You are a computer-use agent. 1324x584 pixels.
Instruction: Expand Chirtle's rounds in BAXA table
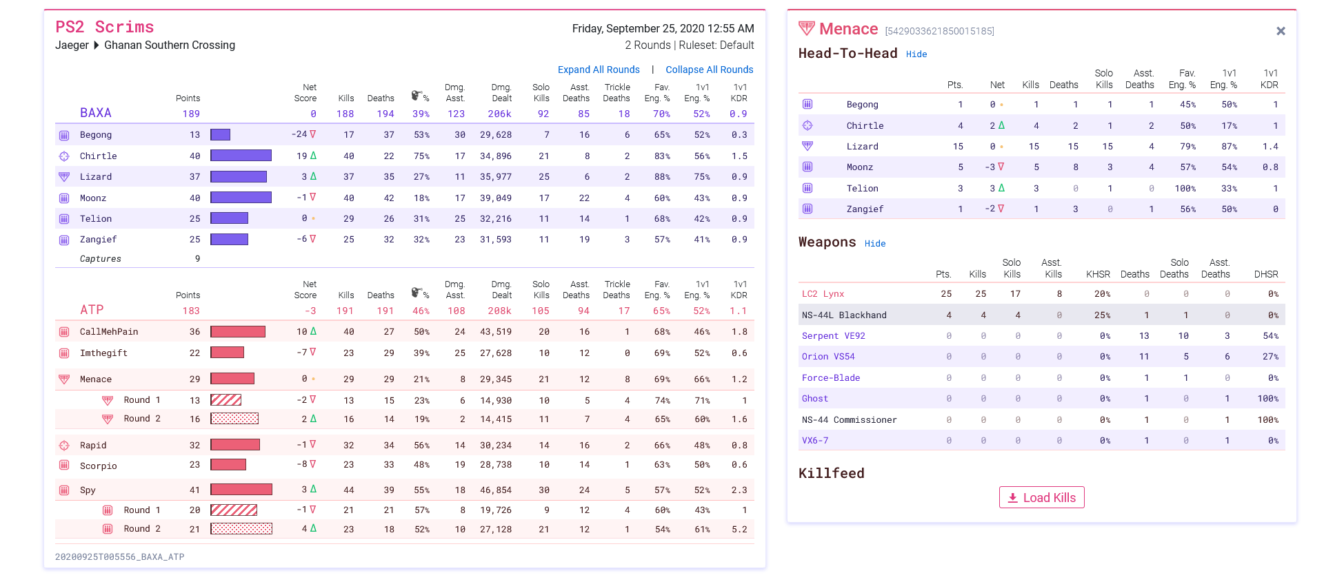click(x=405, y=156)
